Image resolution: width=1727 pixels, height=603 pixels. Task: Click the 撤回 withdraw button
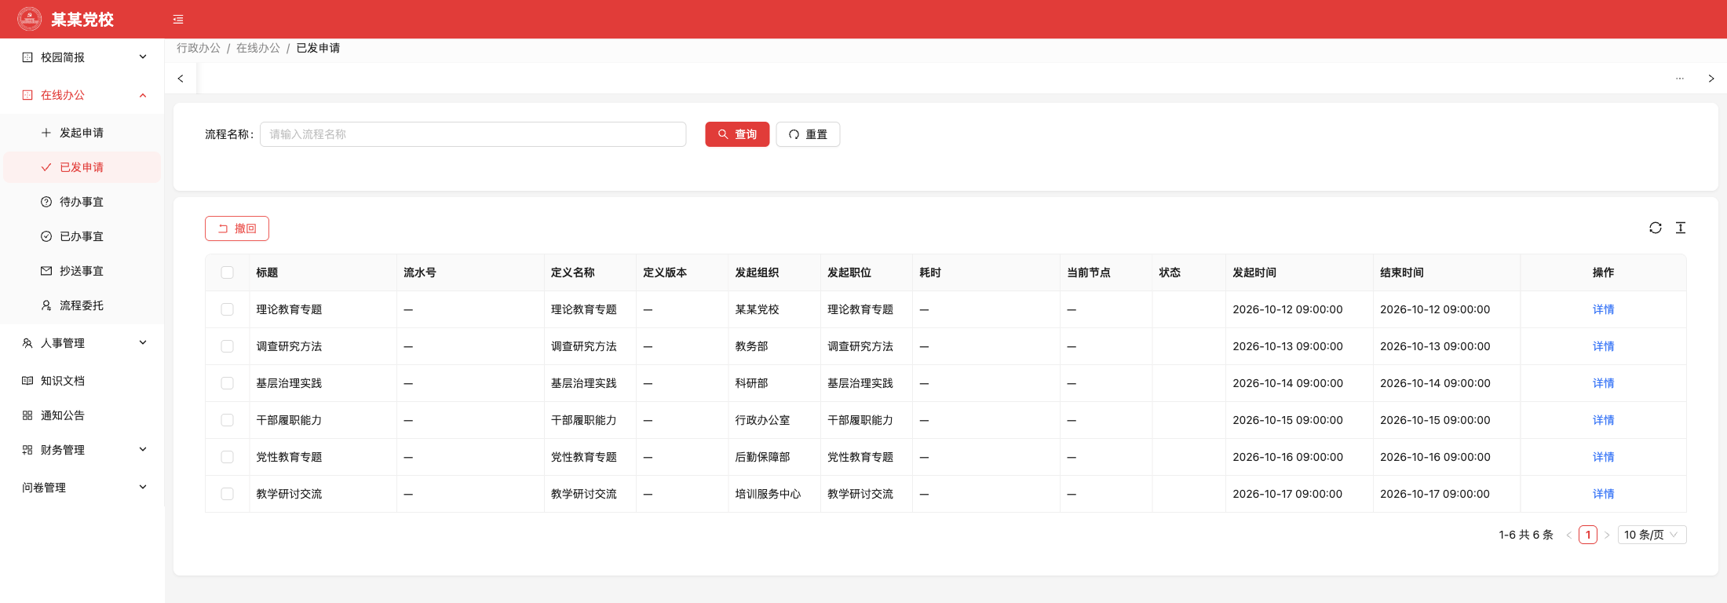[237, 228]
